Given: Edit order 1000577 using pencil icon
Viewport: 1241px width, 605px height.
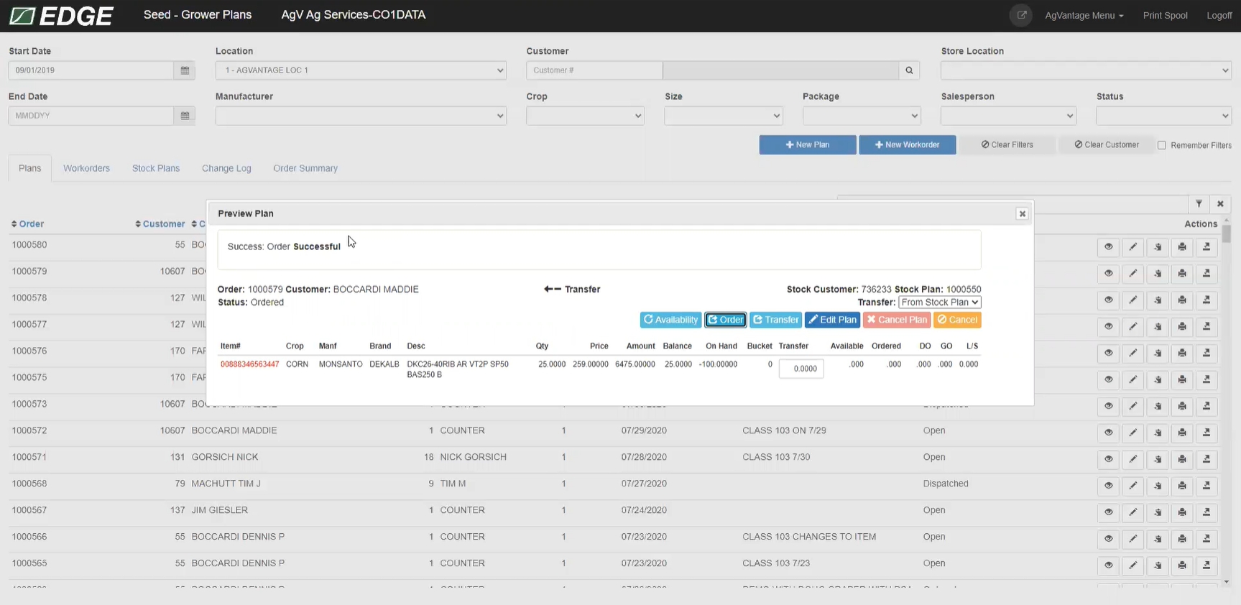Looking at the screenshot, I should [x=1132, y=326].
